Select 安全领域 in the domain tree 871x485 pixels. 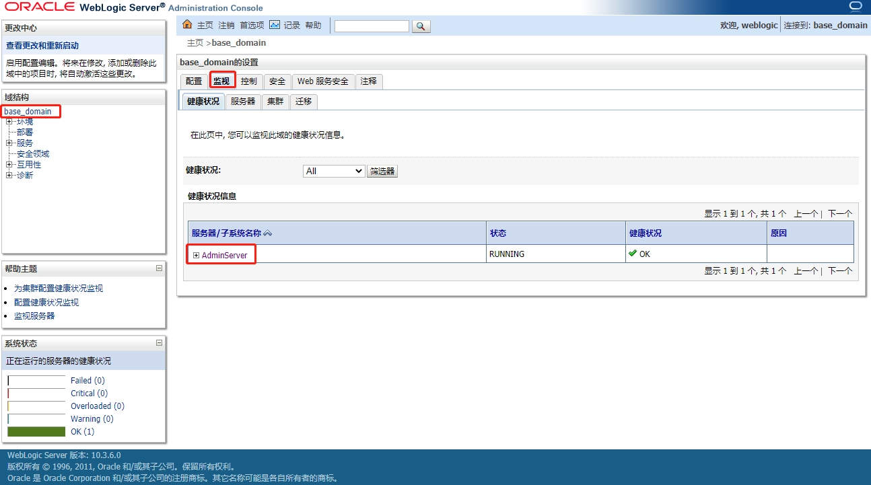click(33, 154)
